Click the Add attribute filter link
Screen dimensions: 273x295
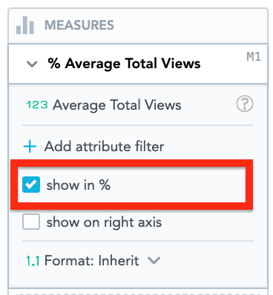click(x=104, y=146)
